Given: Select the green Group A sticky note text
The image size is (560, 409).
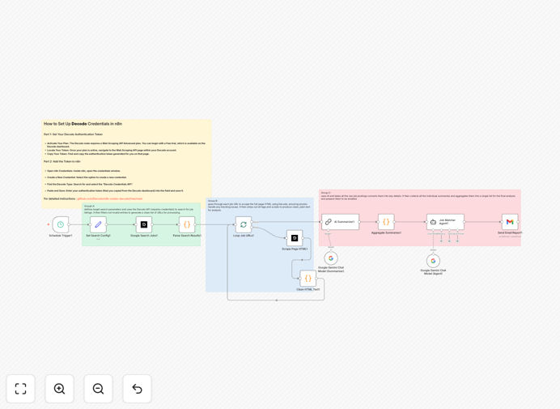Looking at the screenshot, I should pyautogui.click(x=139, y=210).
